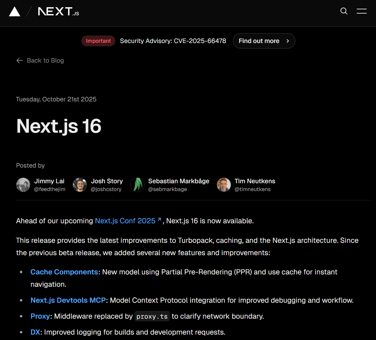This screenshot has width=376, height=340.
Task: Open the Proxy link in the bullet list
Action: coord(40,316)
